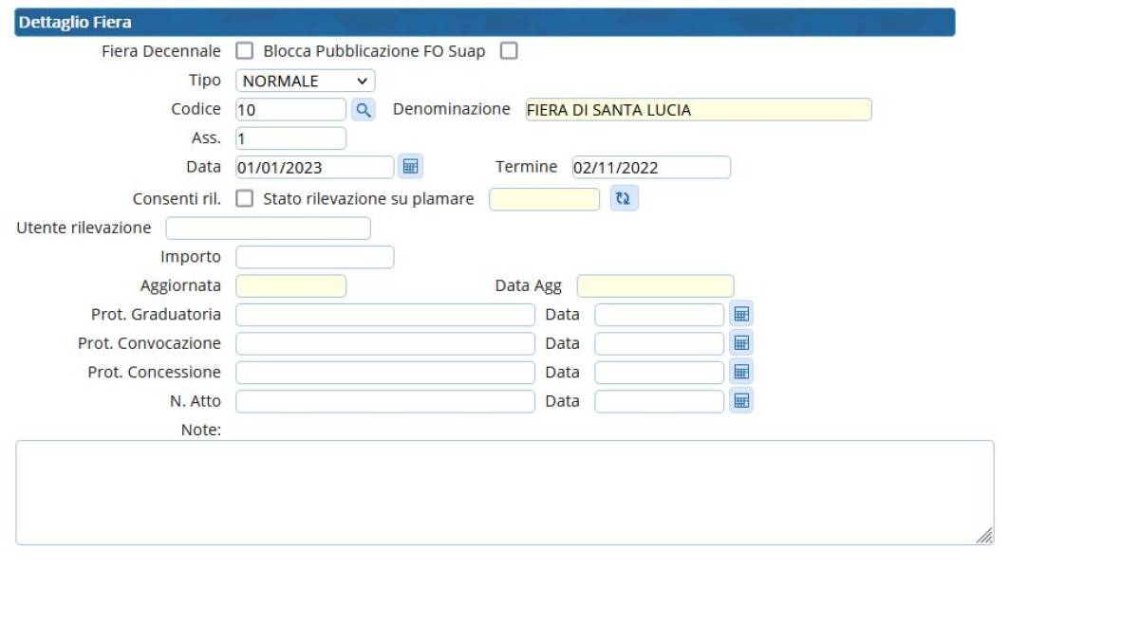Expand the Tipo NORMALE dropdown
This screenshot has height=622, width=1139.
(x=305, y=82)
